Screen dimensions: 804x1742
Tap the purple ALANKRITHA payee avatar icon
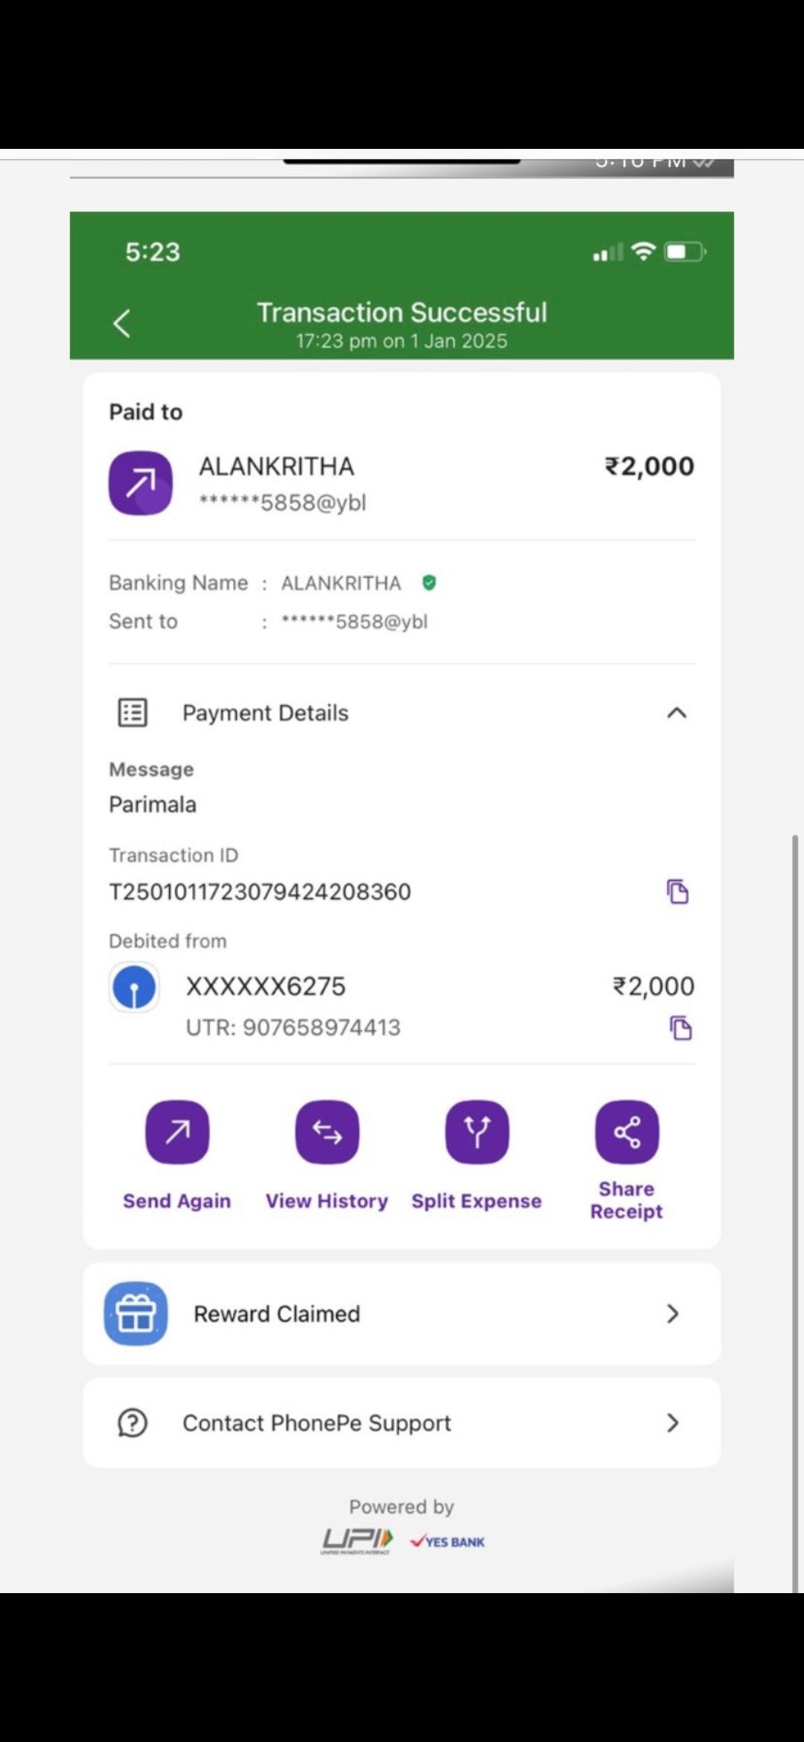(x=141, y=483)
